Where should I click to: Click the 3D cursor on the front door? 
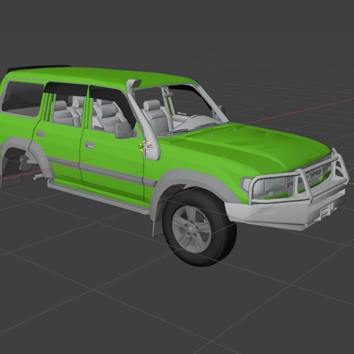coord(145,147)
